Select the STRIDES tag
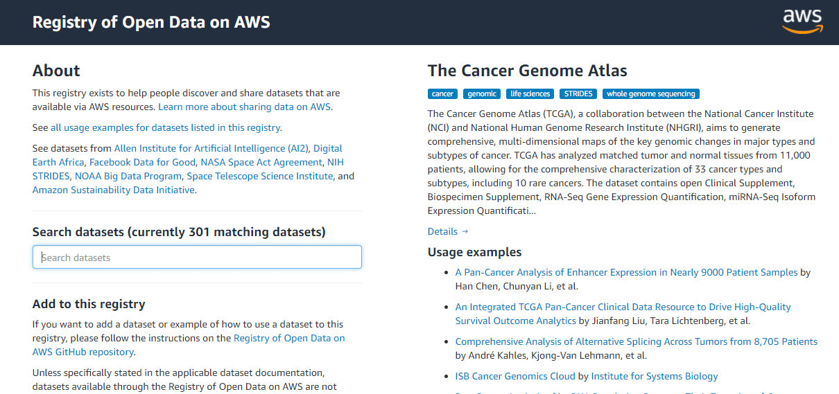Image resolution: width=839 pixels, height=394 pixels. tap(578, 93)
